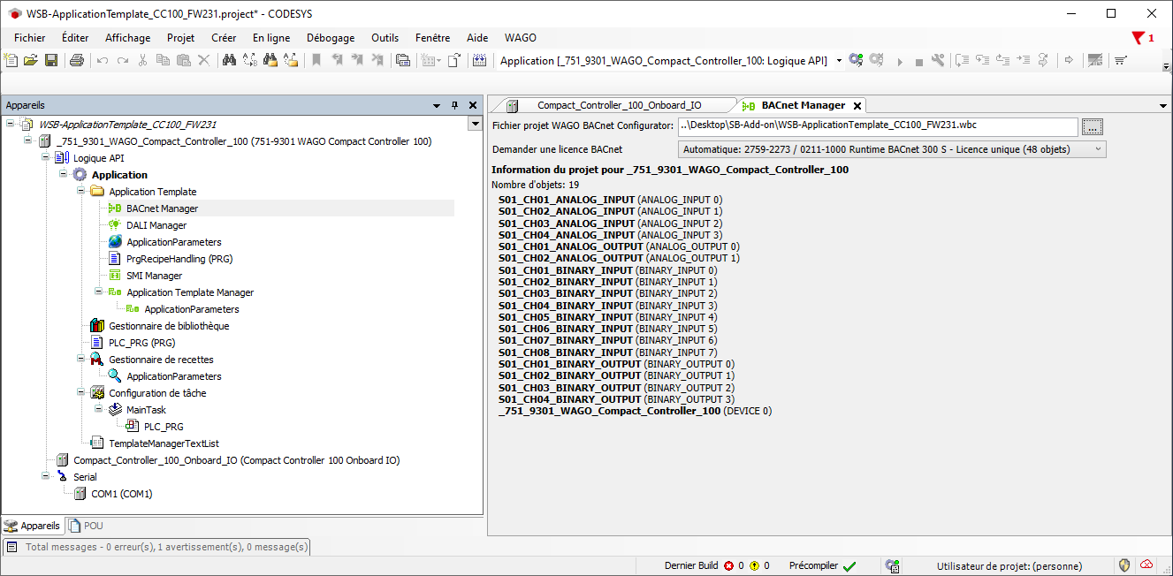This screenshot has height=576, width=1173.
Task: Click the Redo arrow icon
Action: tap(122, 61)
